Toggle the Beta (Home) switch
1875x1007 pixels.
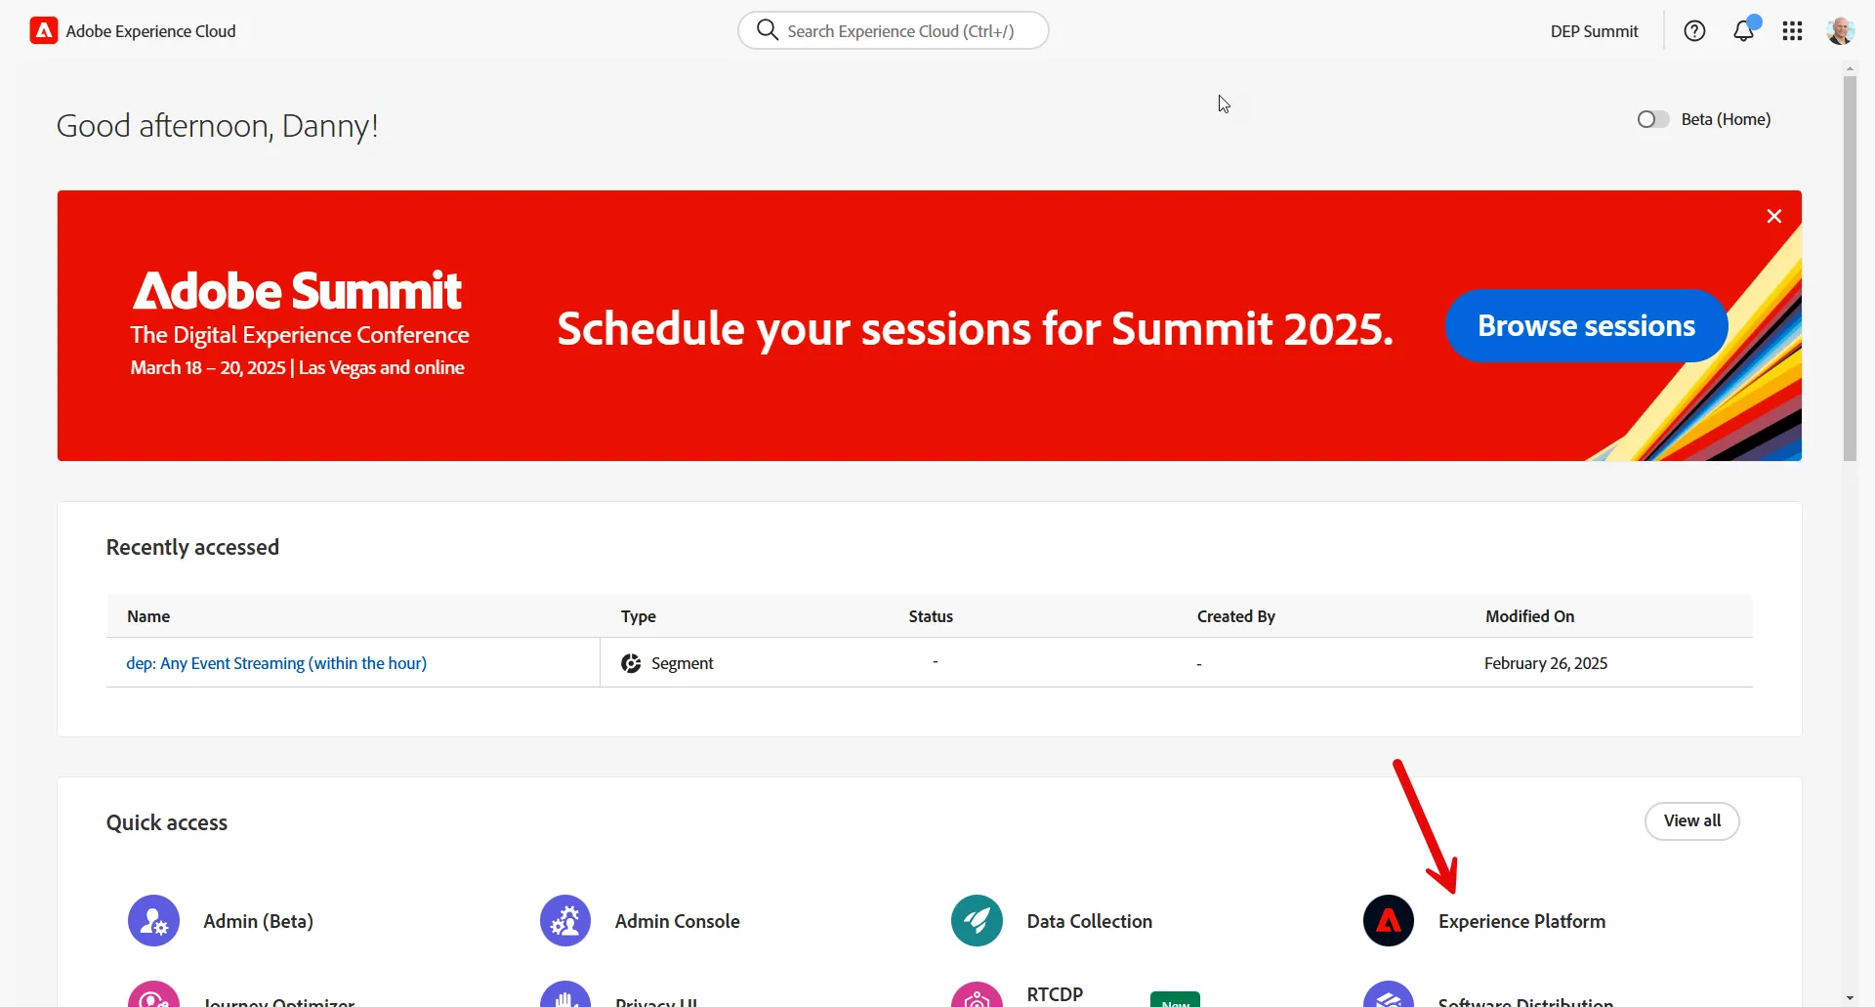[x=1653, y=119]
